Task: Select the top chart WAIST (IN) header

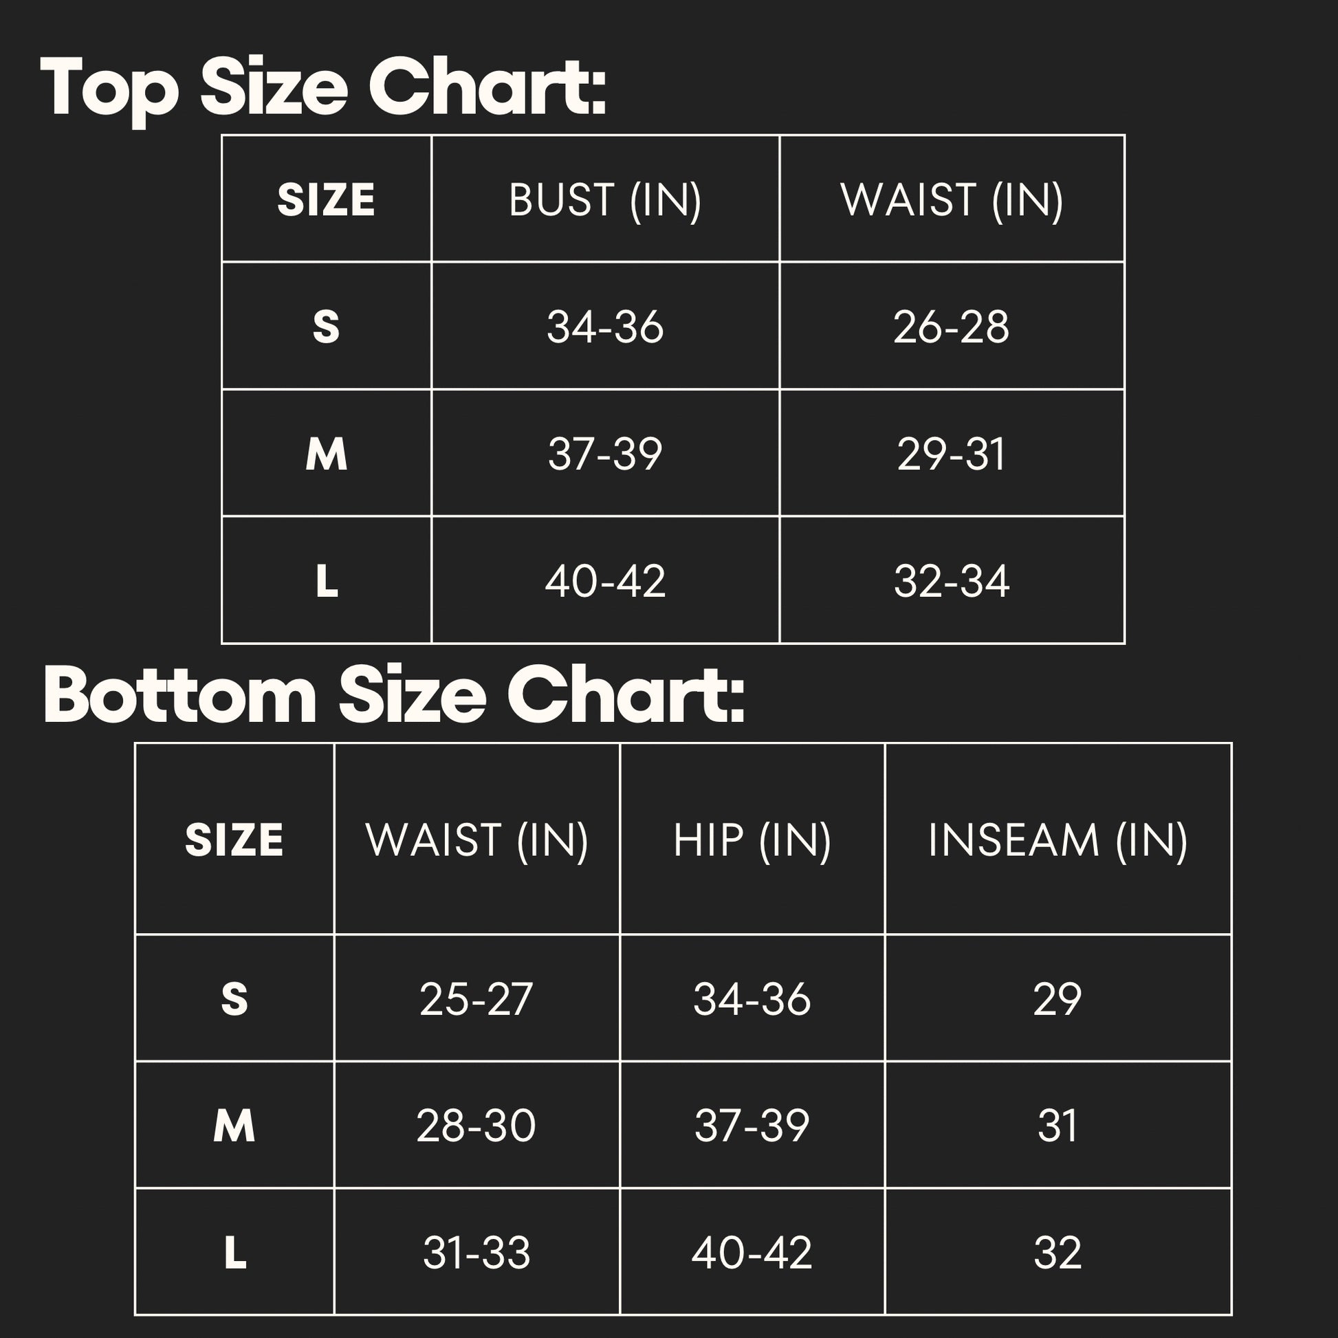Action: point(952,200)
